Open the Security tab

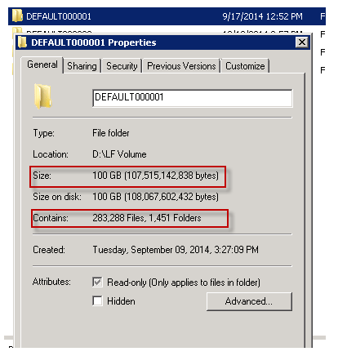click(x=122, y=66)
